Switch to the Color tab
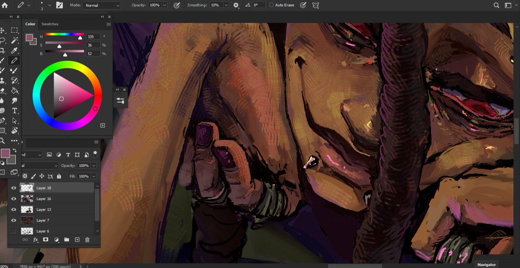Image resolution: width=520 pixels, height=268 pixels. click(x=30, y=24)
